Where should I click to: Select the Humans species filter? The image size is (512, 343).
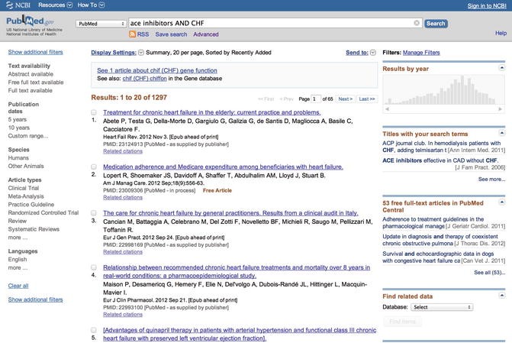(18, 158)
